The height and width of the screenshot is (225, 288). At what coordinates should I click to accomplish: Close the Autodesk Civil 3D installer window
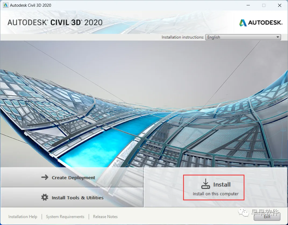point(280,5)
